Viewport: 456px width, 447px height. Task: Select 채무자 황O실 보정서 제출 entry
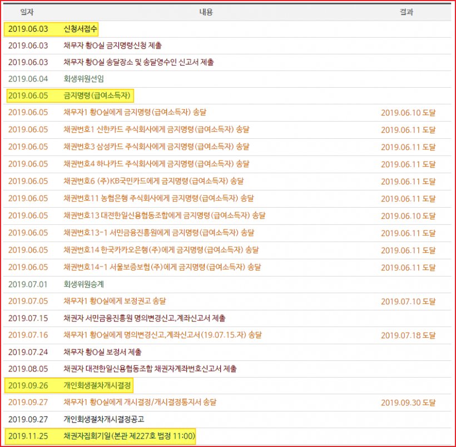point(102,352)
